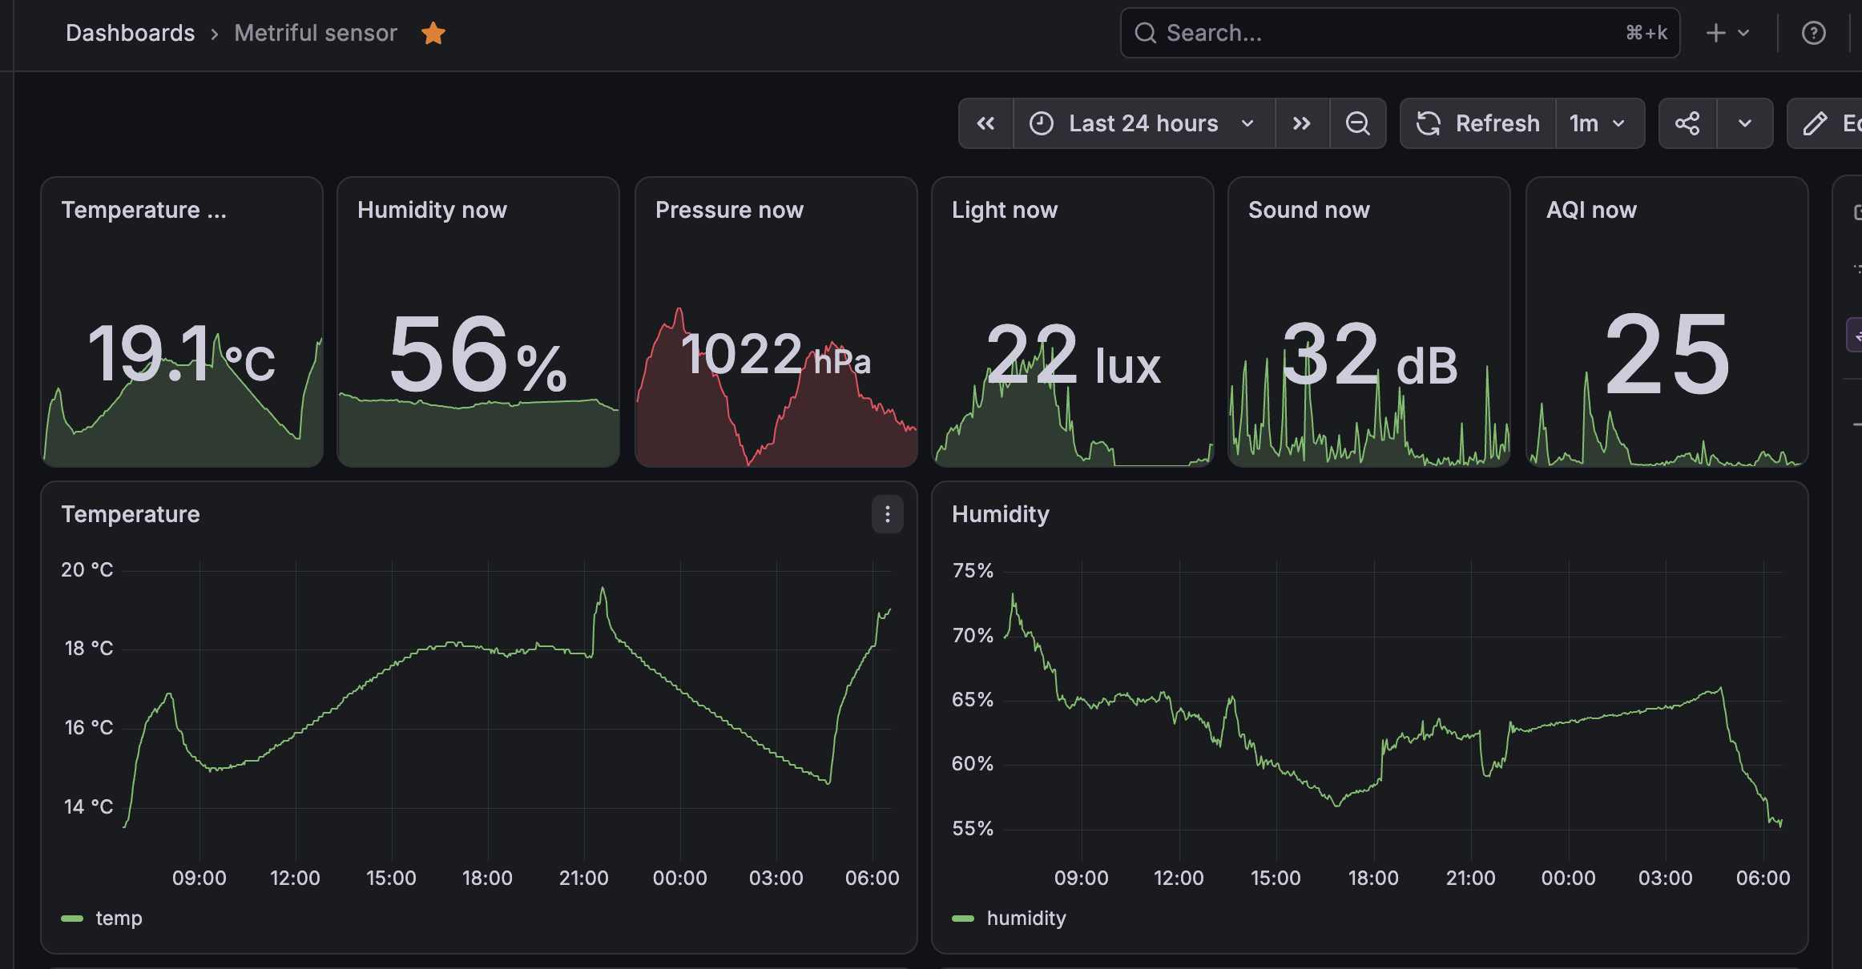Image resolution: width=1862 pixels, height=969 pixels.
Task: Click the 14 °C axis label
Action: 88,806
